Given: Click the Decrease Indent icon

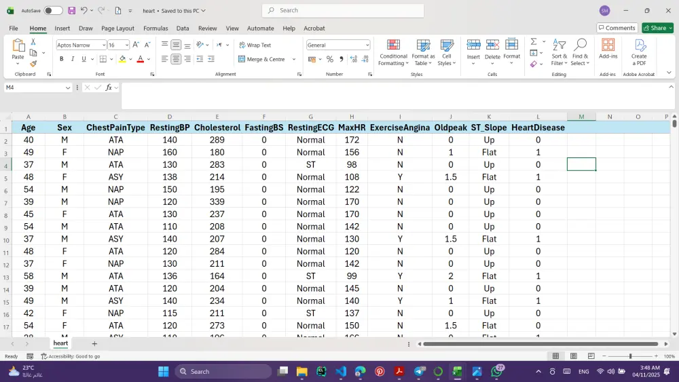Looking at the screenshot, I should [x=200, y=59].
